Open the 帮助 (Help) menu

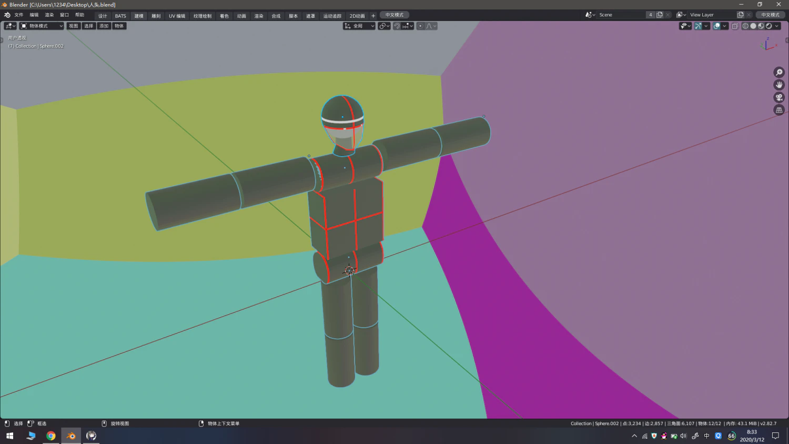pyautogui.click(x=80, y=15)
